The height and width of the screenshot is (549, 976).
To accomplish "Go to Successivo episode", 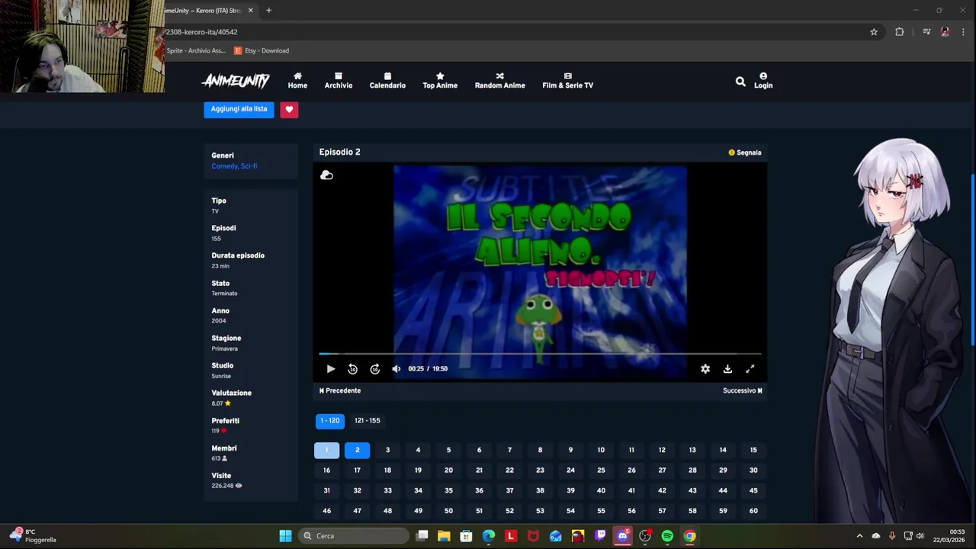I will pos(743,390).
